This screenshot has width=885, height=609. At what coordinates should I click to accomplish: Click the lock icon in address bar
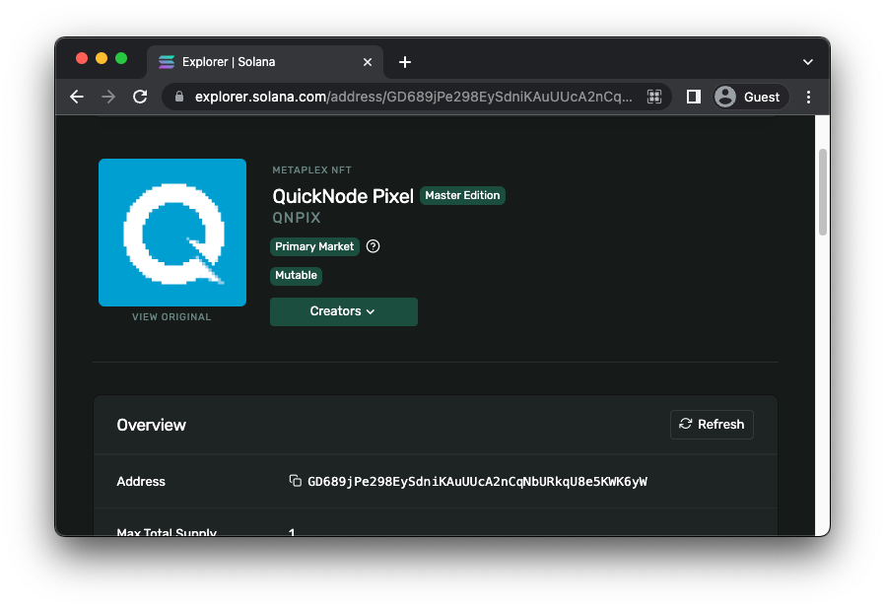(179, 97)
